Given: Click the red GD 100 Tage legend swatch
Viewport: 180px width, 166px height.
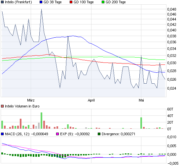Looking at the screenshot, I should tap(71, 2).
